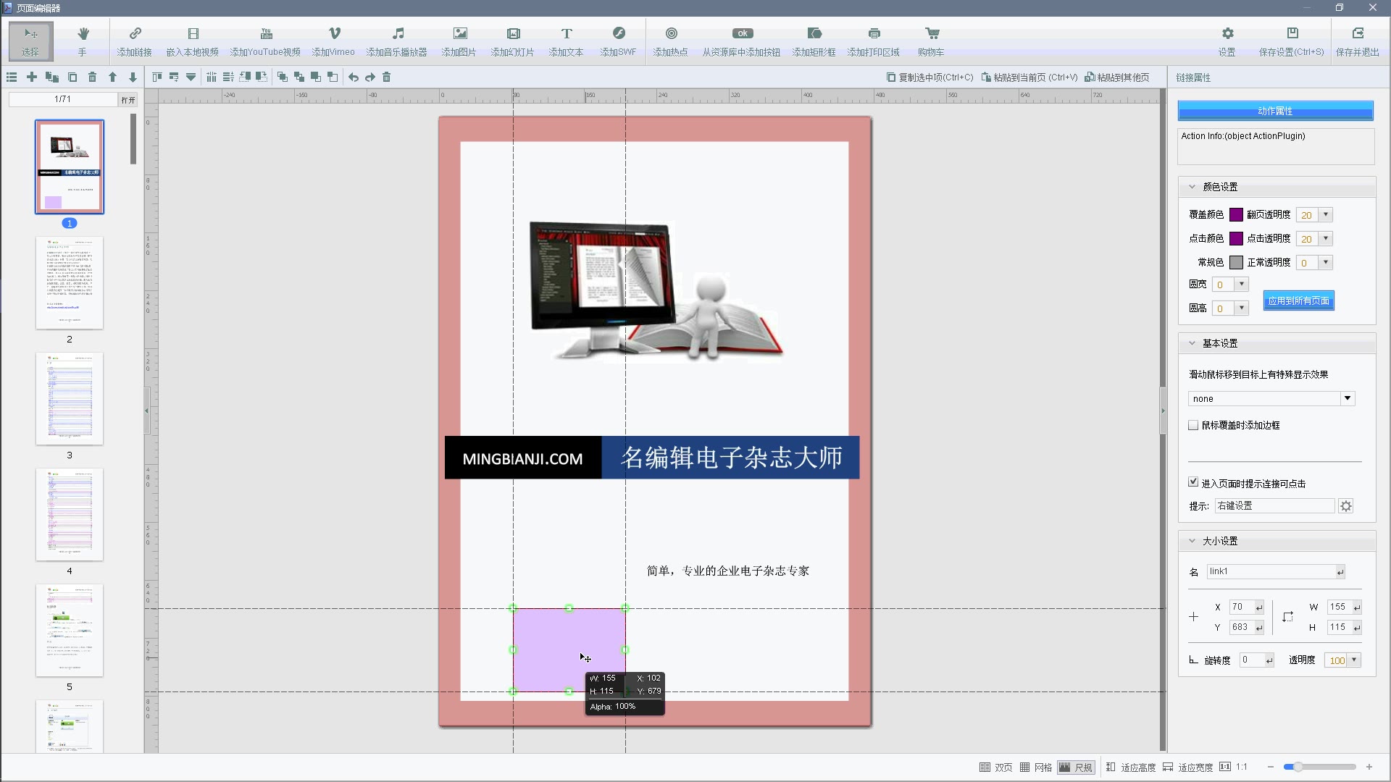This screenshot has width=1391, height=782.
Task: Select the page 3 thumbnail
Action: pyautogui.click(x=70, y=399)
